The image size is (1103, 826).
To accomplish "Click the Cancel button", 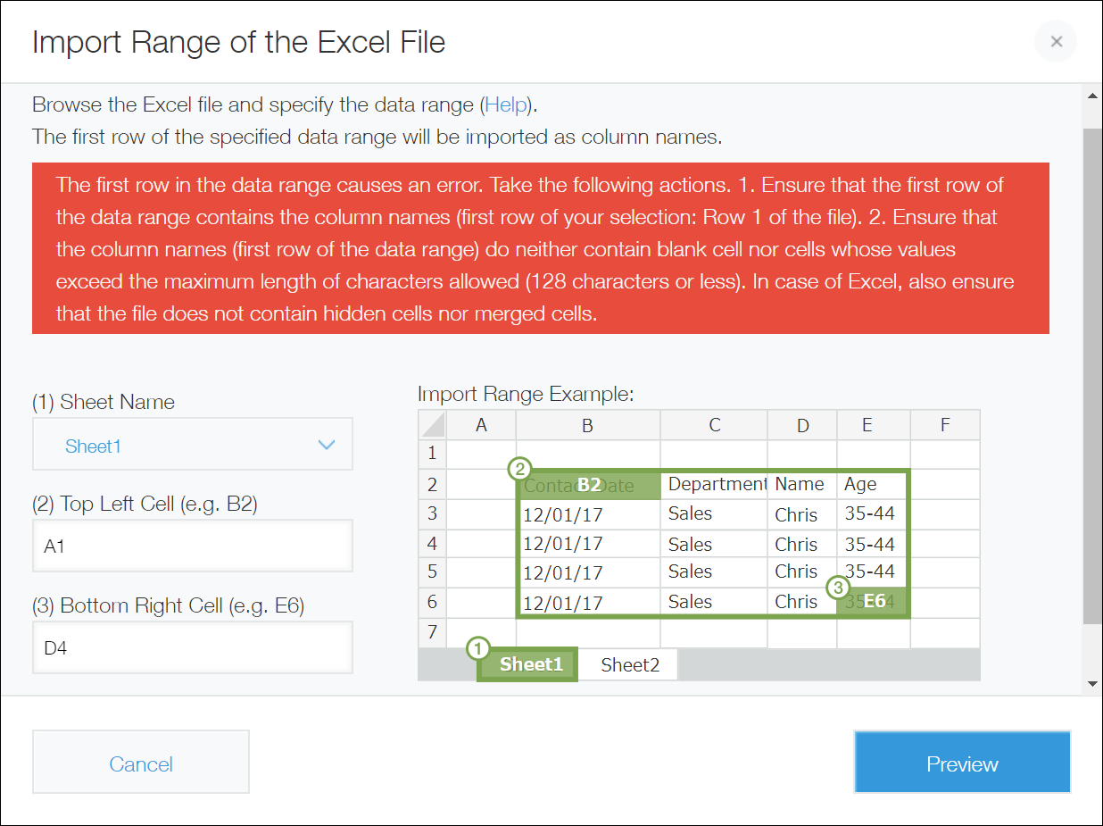I will click(x=140, y=762).
